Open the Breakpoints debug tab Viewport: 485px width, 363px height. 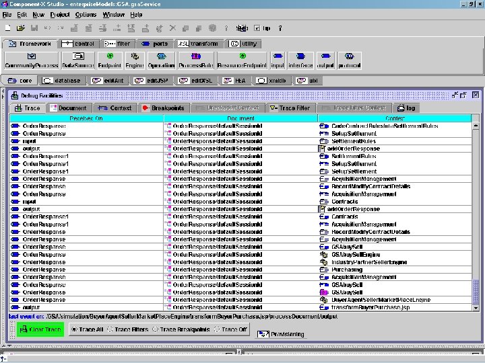[x=164, y=108]
